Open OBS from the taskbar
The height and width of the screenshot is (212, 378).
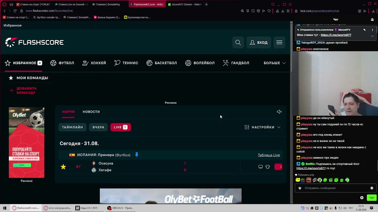[121, 208]
